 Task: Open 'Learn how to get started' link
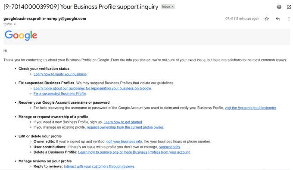coord(123,122)
